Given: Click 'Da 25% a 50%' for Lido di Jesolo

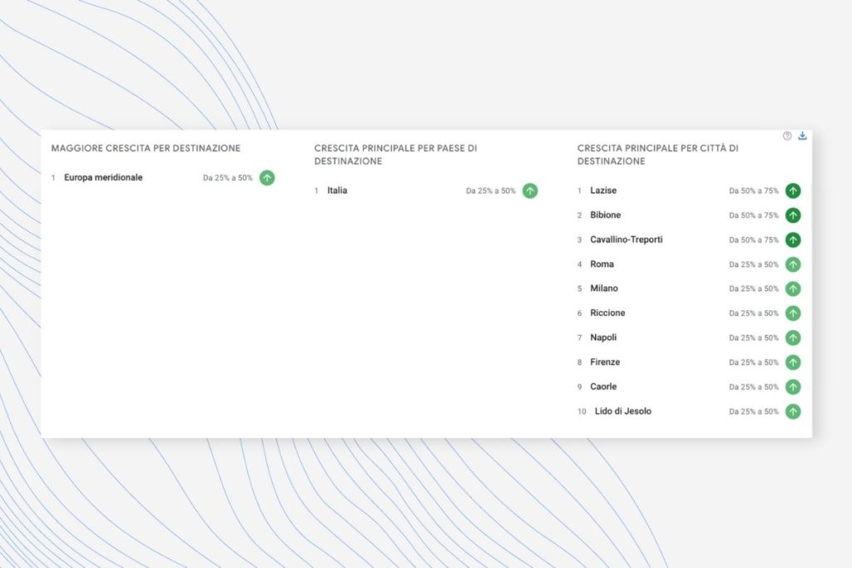Looking at the screenshot, I should point(754,412).
